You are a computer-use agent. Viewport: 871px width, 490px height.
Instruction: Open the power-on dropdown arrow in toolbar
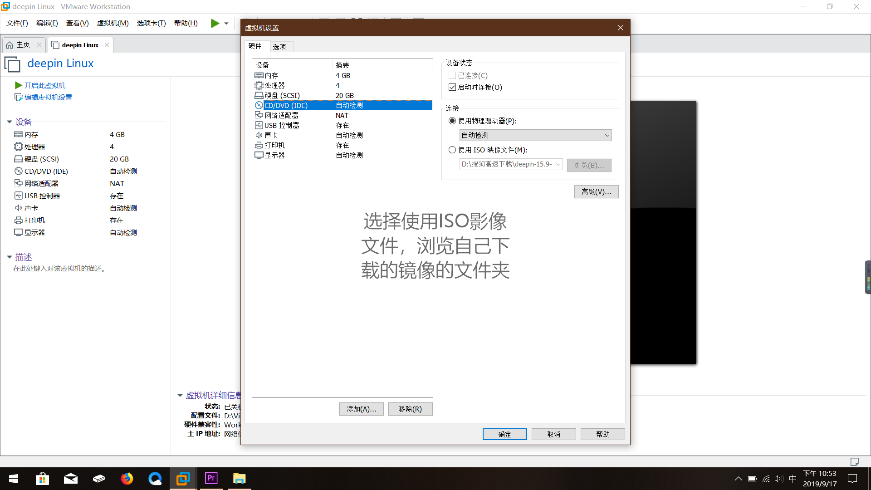(226, 24)
